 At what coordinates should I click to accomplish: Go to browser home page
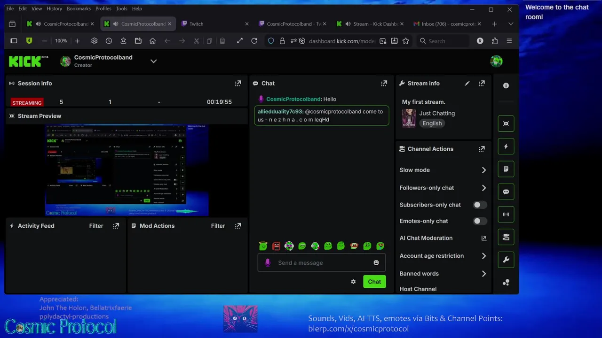(x=152, y=41)
